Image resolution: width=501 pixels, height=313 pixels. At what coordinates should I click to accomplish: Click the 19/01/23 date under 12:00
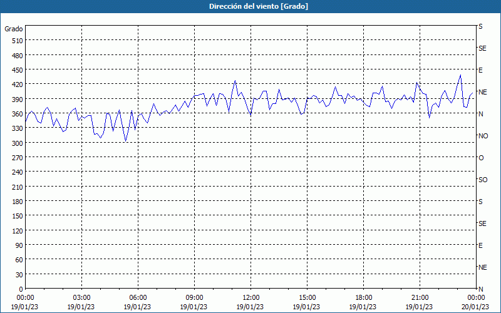(250, 307)
